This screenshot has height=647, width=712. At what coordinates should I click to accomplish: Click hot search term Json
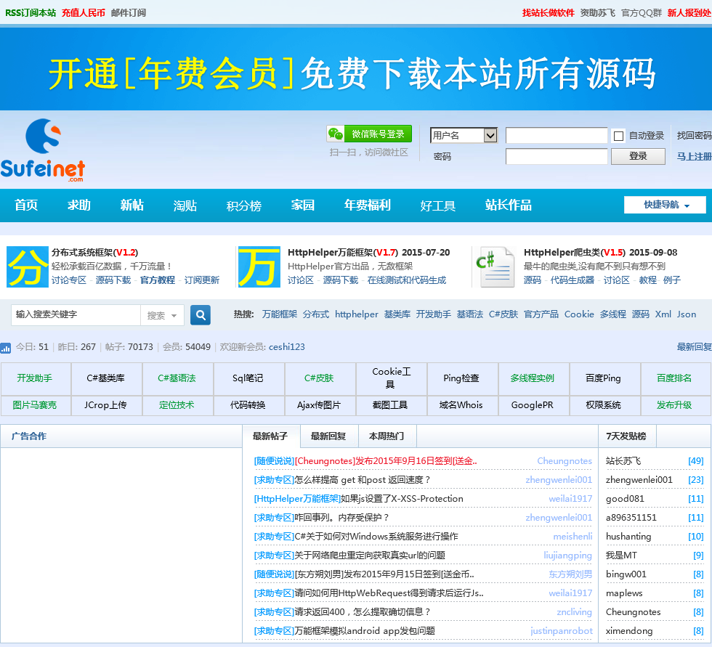[x=686, y=314]
